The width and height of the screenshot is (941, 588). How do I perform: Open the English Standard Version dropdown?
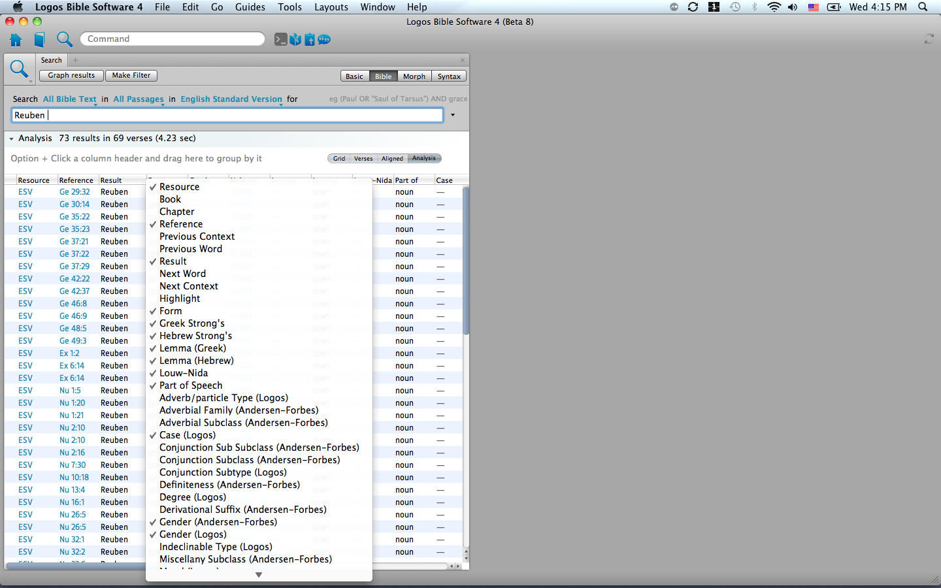[x=231, y=99]
